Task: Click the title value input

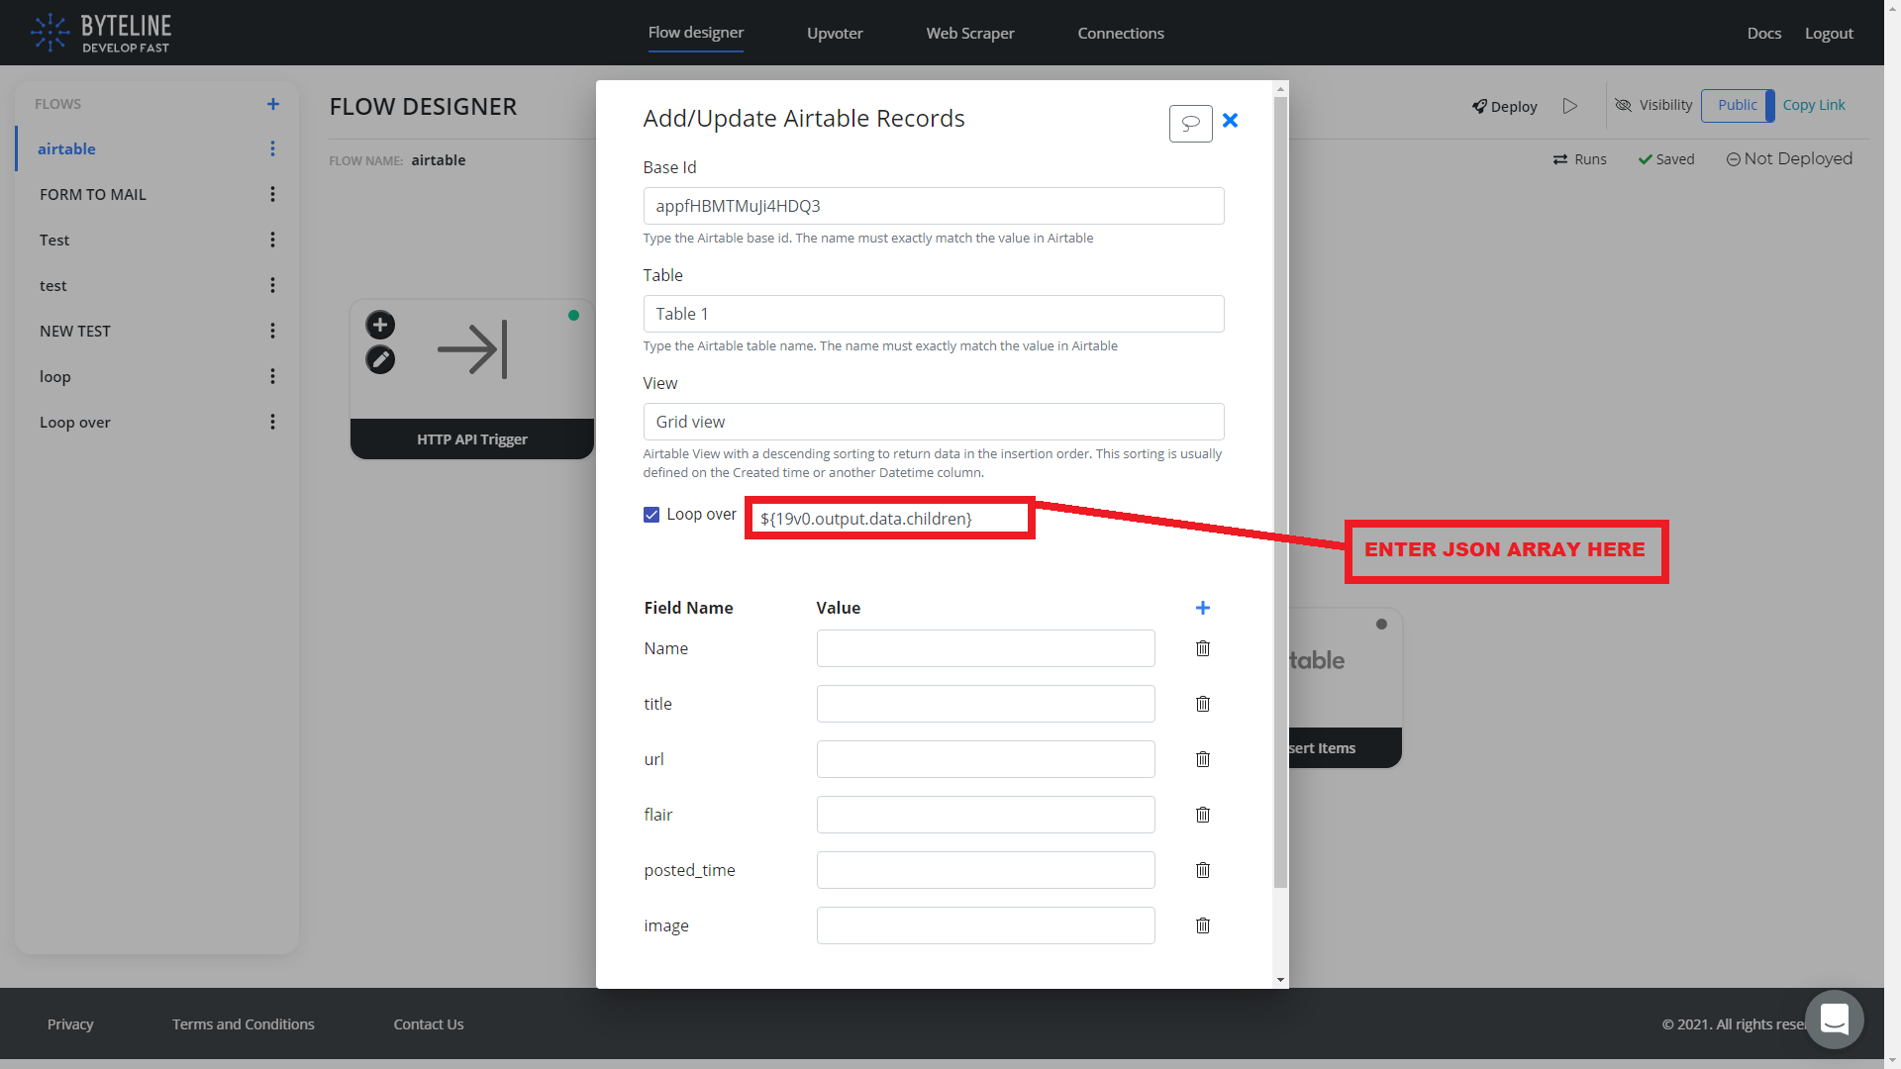Action: click(x=986, y=704)
